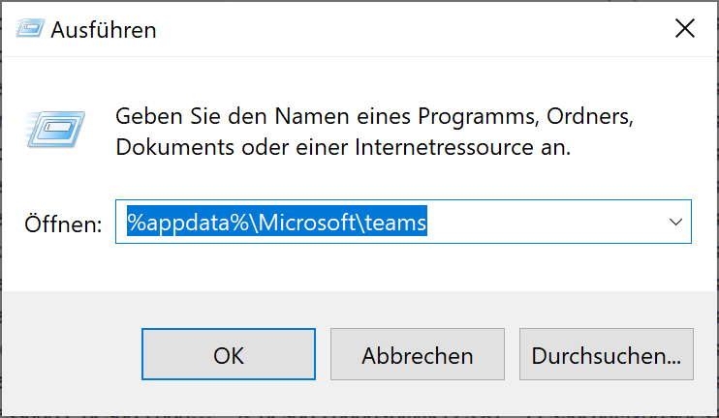Click the word teams in the path

[x=392, y=223]
